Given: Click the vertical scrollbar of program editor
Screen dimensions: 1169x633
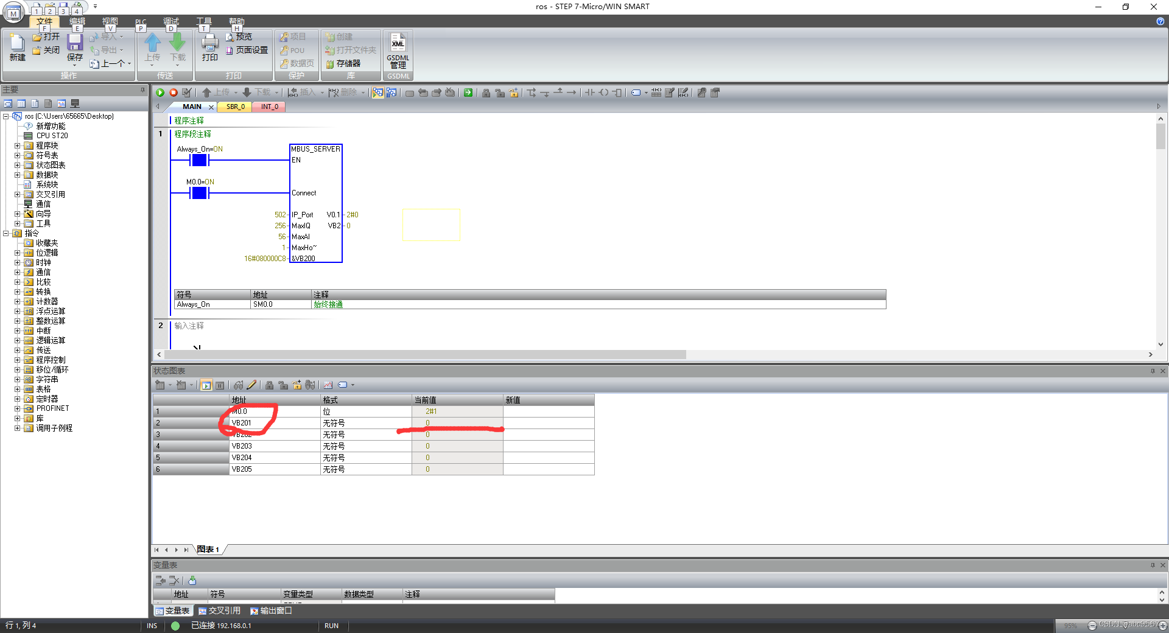Looking at the screenshot, I should 1160,136.
